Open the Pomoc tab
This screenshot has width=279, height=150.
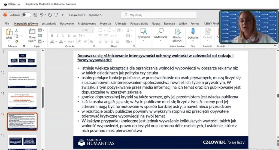coord(195,24)
